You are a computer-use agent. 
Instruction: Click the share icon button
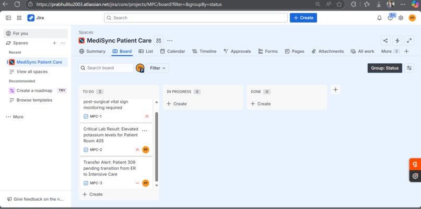coord(385,41)
